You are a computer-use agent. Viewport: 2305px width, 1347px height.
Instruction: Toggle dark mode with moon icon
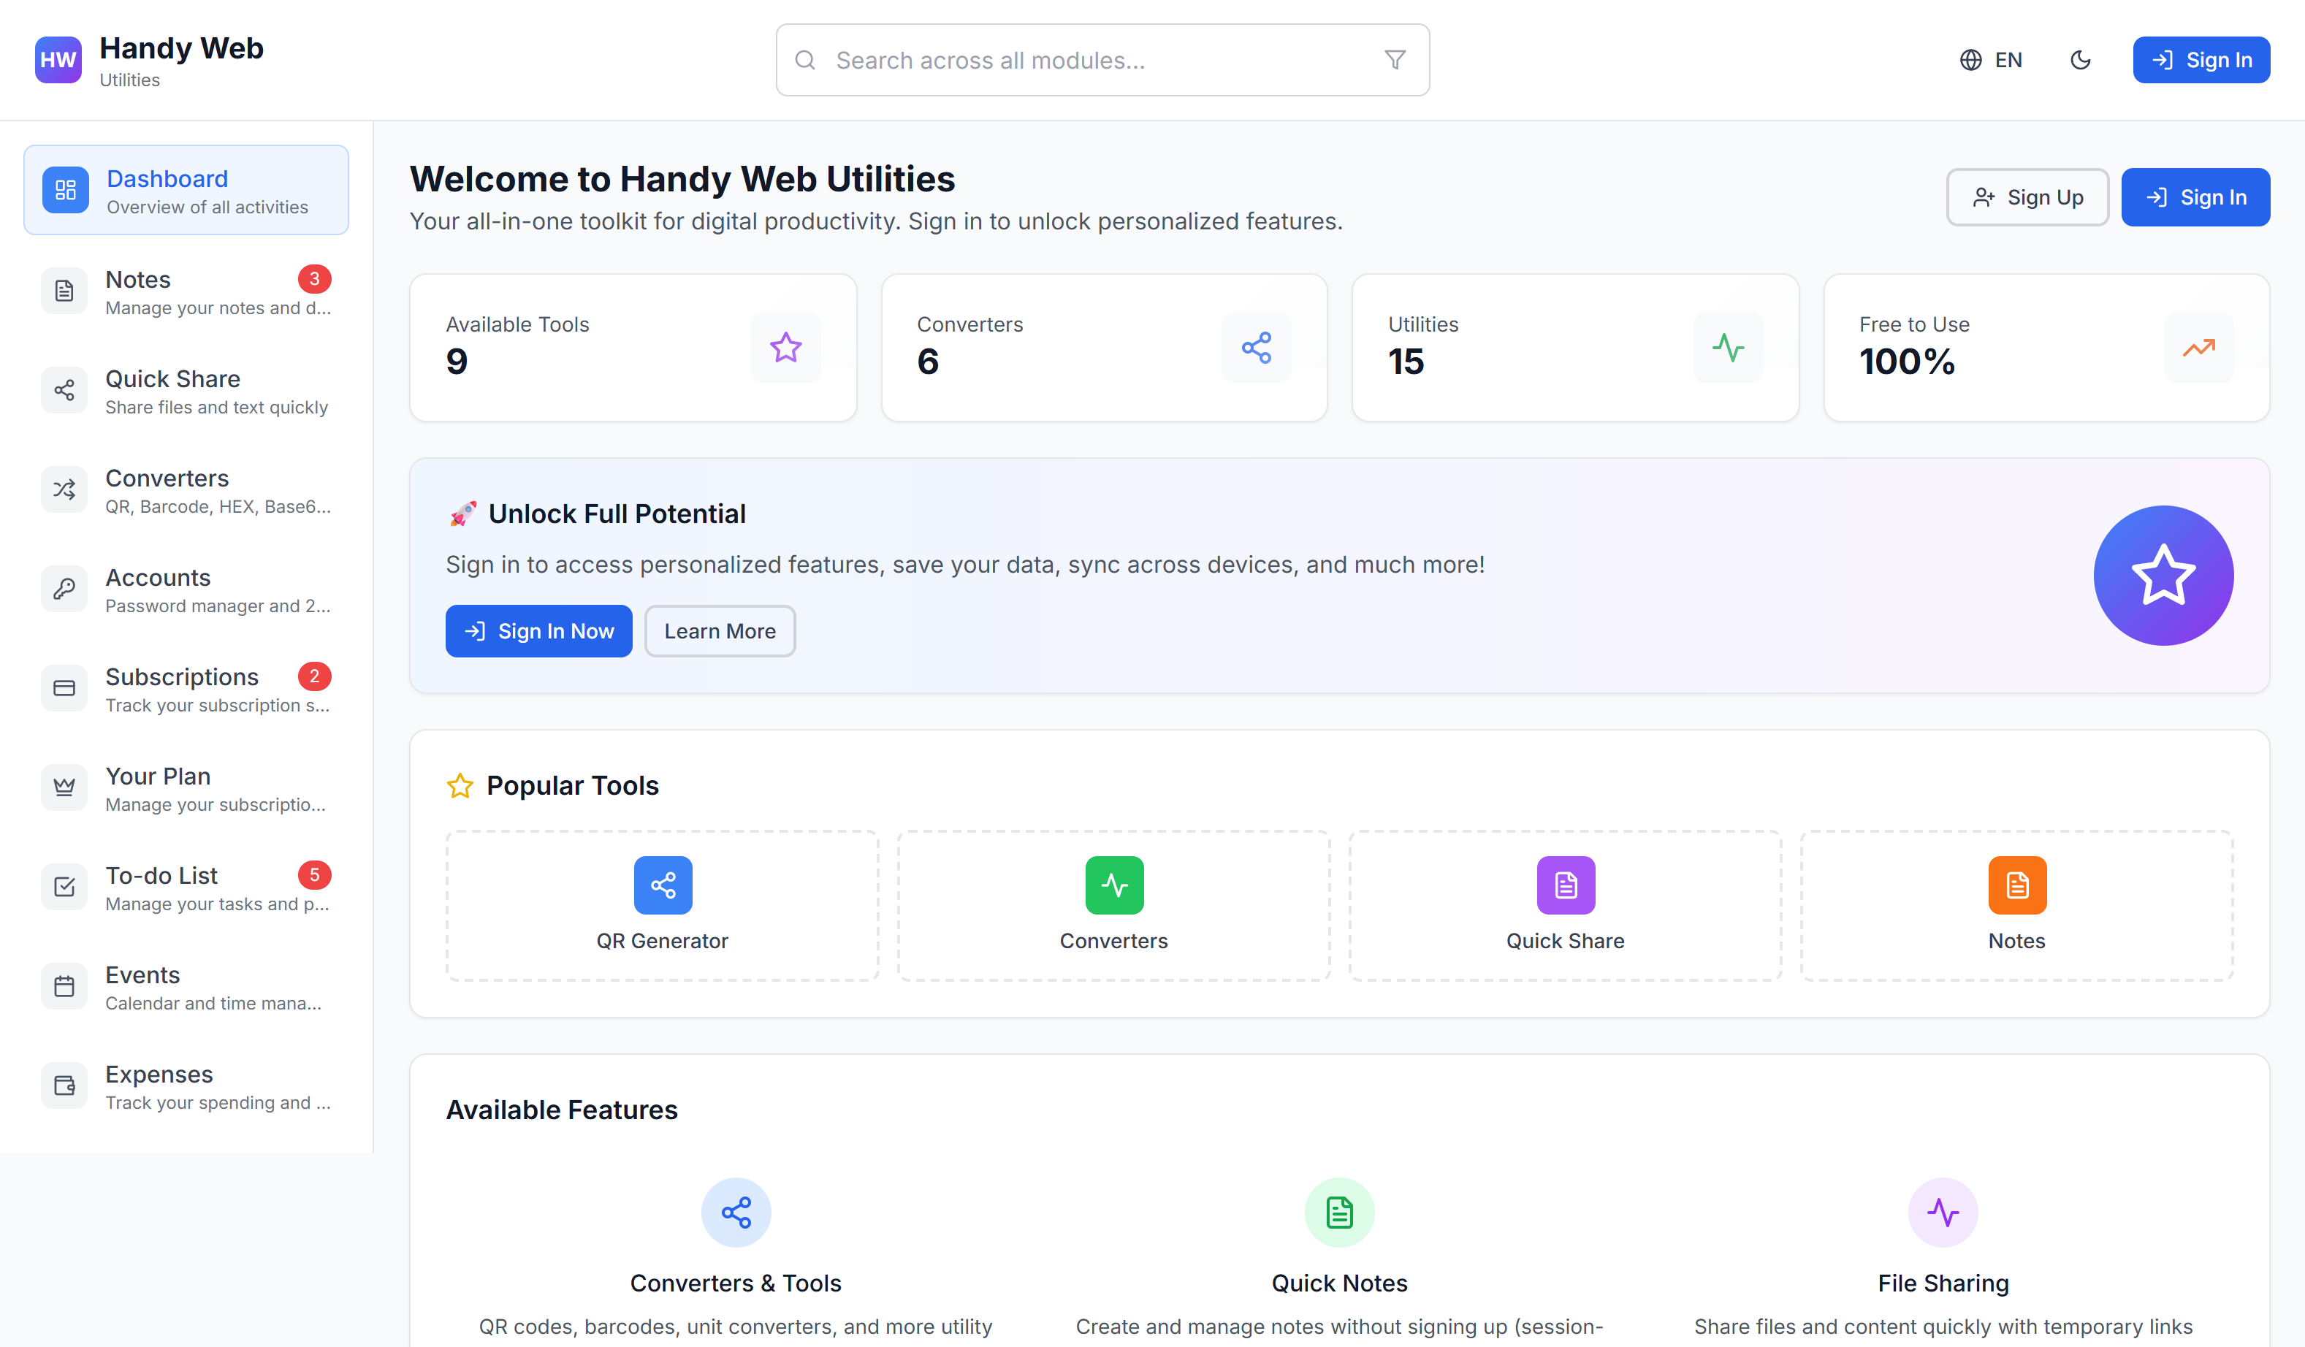point(2080,61)
